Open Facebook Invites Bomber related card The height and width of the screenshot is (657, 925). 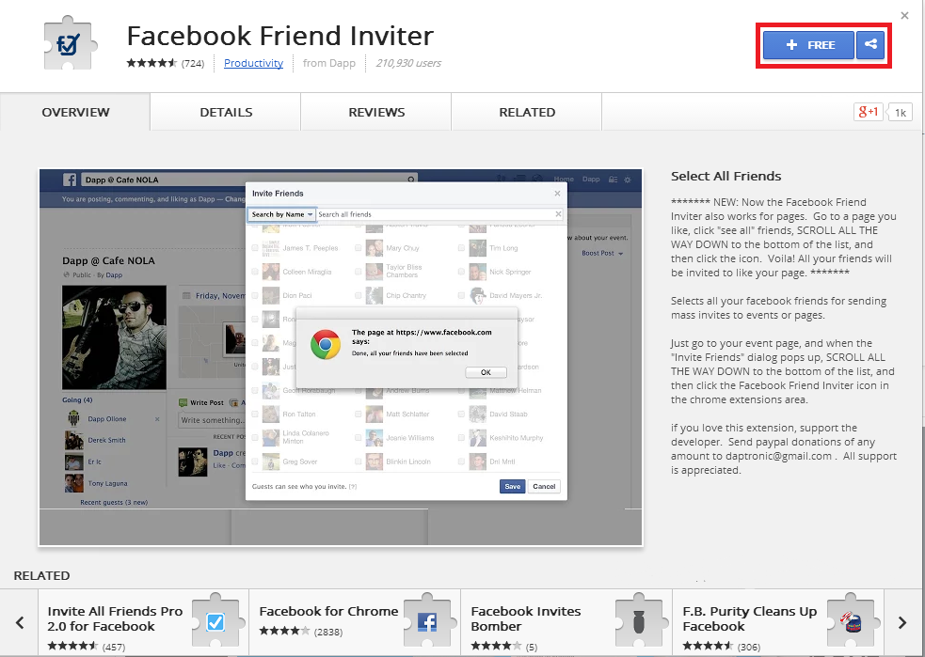point(566,623)
